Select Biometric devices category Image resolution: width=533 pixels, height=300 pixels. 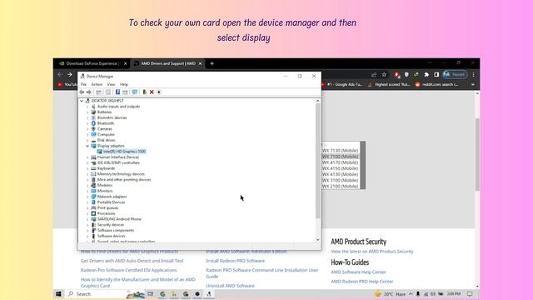[x=112, y=117]
